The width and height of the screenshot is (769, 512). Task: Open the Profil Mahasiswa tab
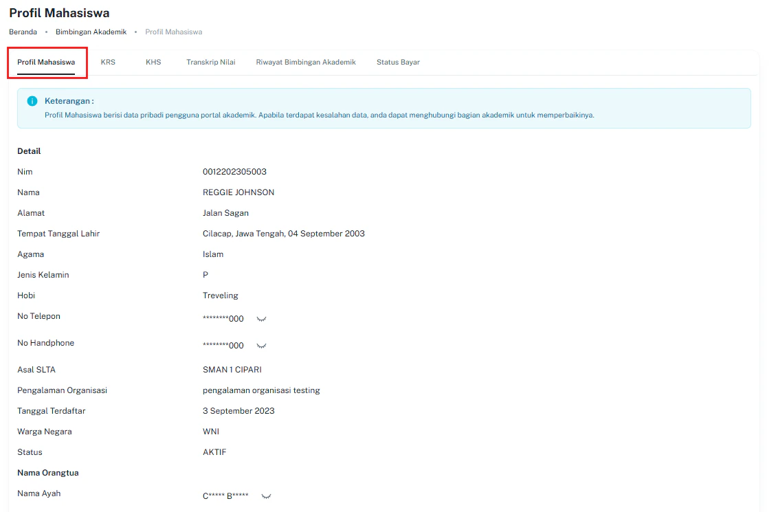pyautogui.click(x=46, y=63)
